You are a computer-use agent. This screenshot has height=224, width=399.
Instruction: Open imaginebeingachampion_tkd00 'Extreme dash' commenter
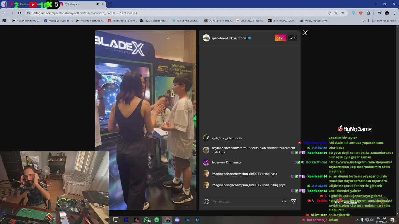pyautogui.click(x=234, y=174)
